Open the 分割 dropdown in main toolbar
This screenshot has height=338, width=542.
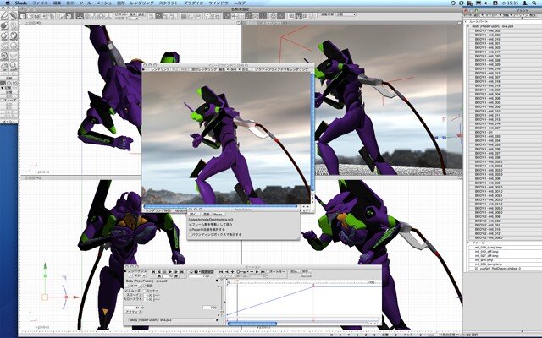coord(346,14)
